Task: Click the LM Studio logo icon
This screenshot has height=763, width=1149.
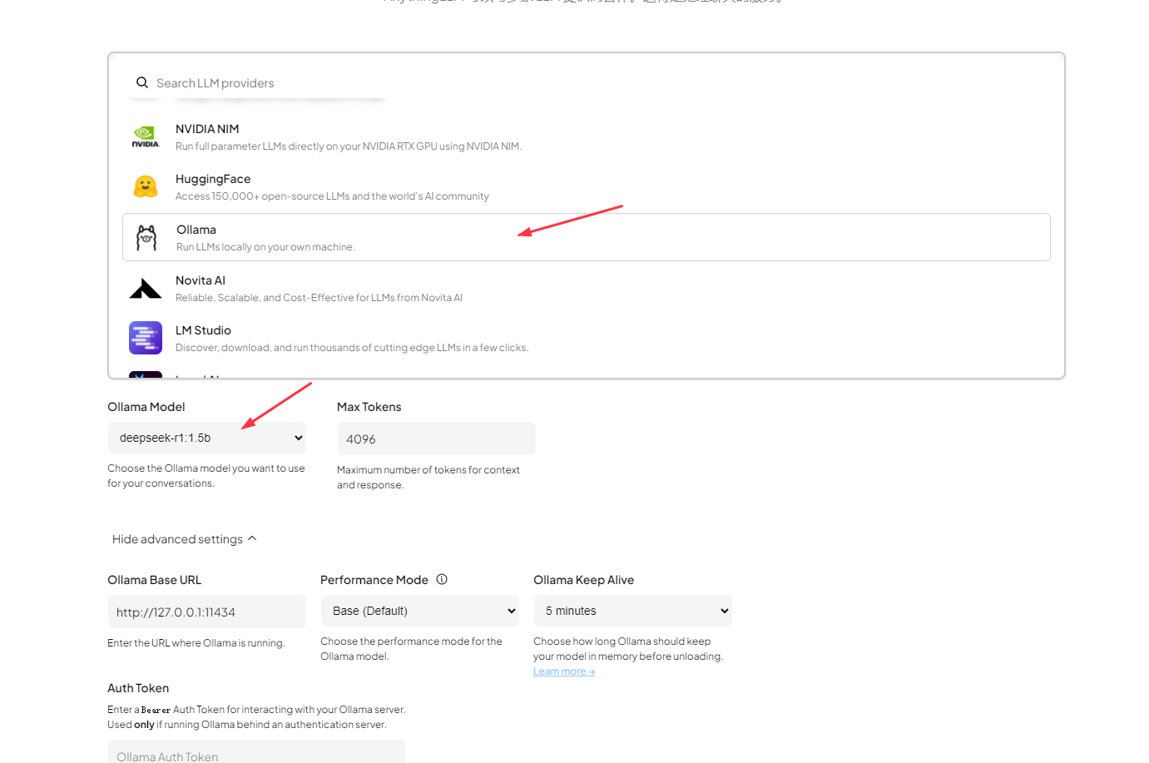Action: coord(146,338)
